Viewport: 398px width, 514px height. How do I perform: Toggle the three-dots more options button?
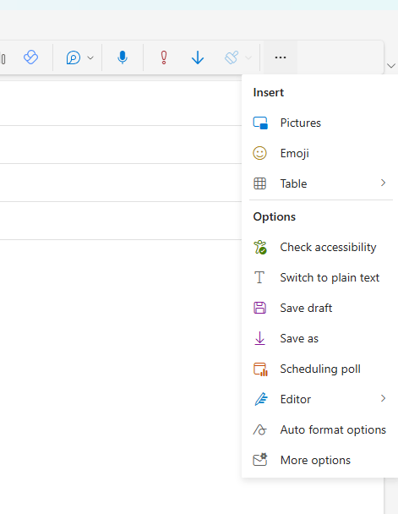click(x=281, y=57)
